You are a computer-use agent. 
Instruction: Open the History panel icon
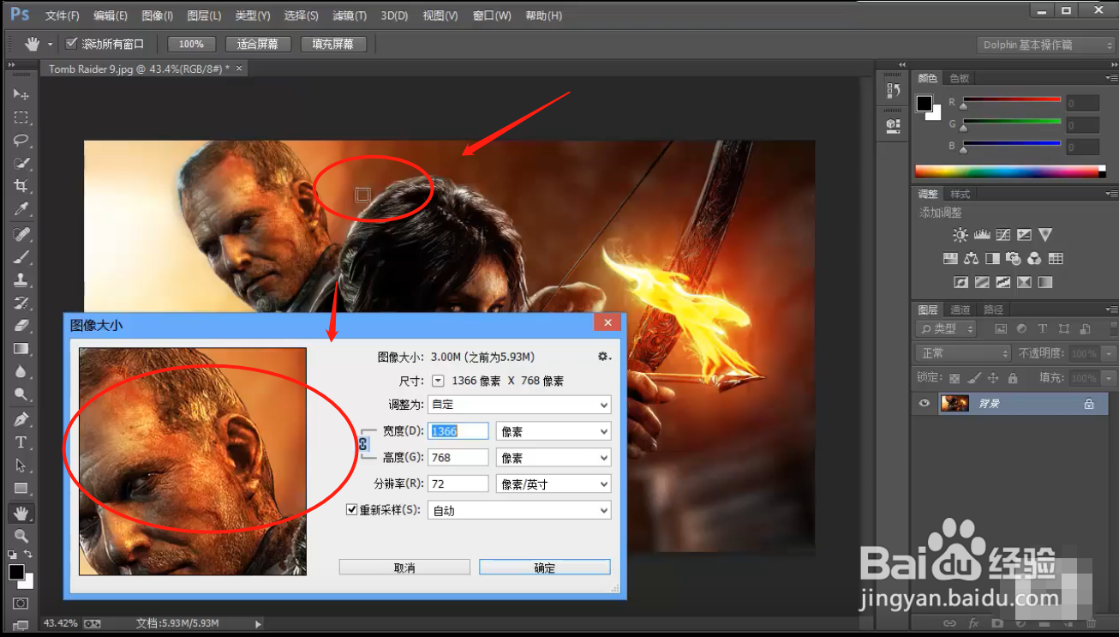point(892,90)
